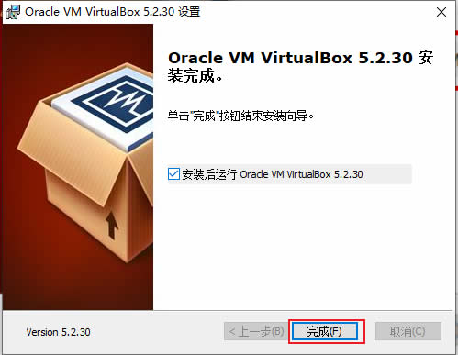Close the VirtualBox setup window
This screenshot has height=355, width=458.
pyautogui.click(x=441, y=12)
